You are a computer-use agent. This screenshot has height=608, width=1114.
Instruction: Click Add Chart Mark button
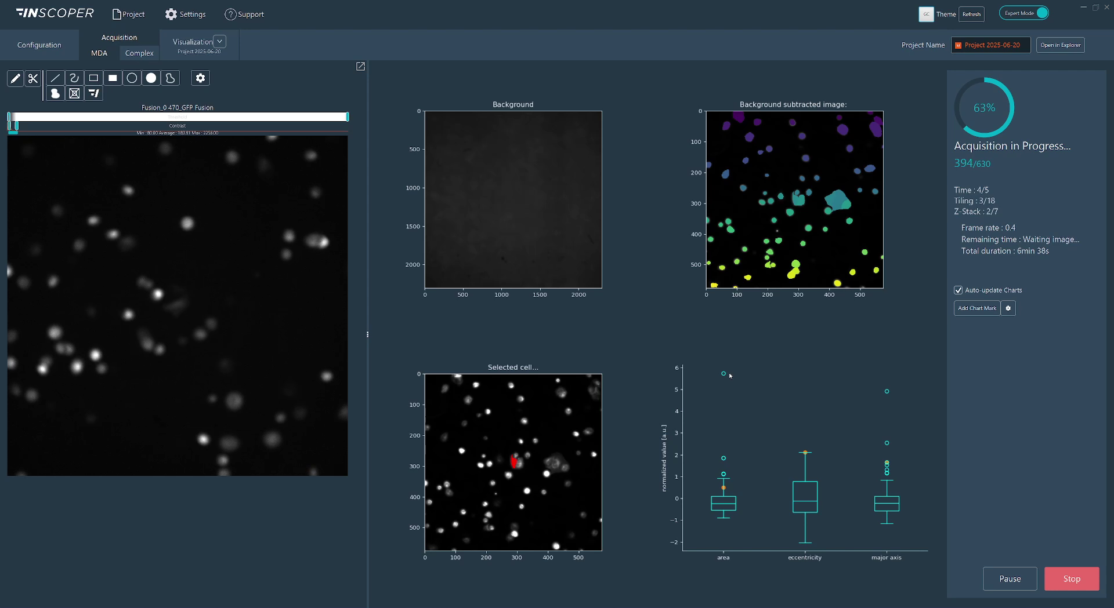[x=977, y=308]
